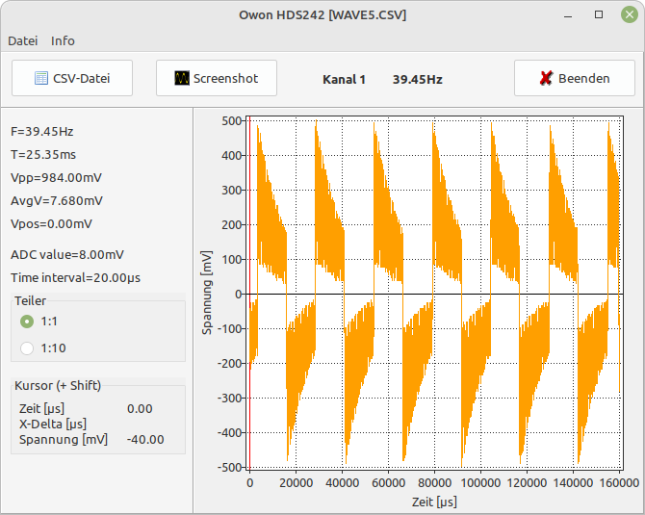The height and width of the screenshot is (515, 645).
Task: Click the oscilloscope icon on Screenshot button
Action: tap(182, 78)
